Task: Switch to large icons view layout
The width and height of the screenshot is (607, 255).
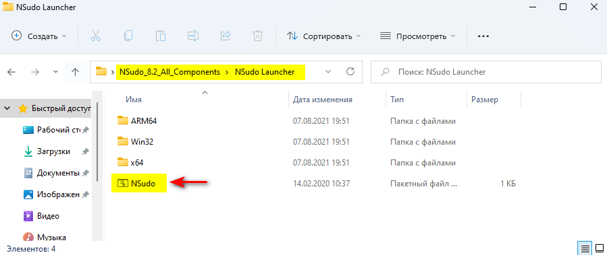Action: pyautogui.click(x=600, y=248)
